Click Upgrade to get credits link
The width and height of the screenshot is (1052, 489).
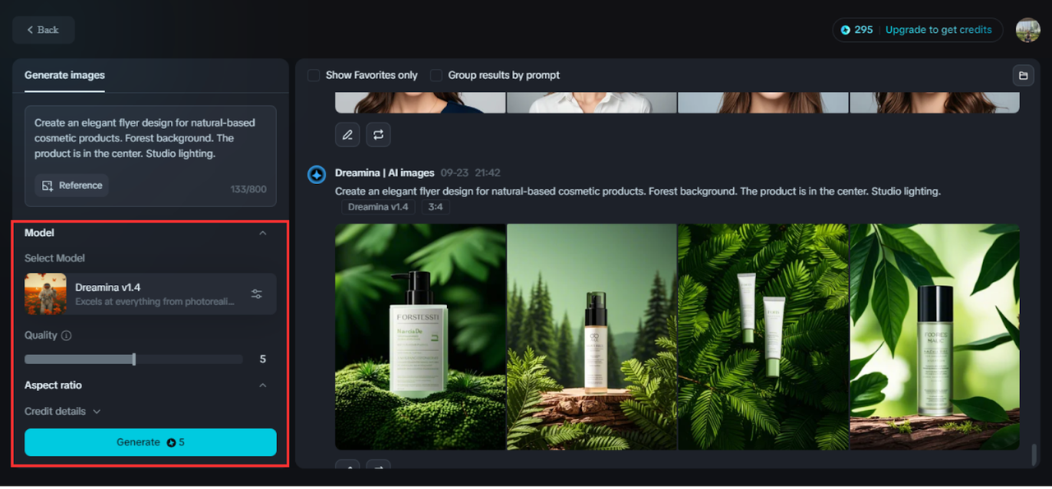point(939,30)
